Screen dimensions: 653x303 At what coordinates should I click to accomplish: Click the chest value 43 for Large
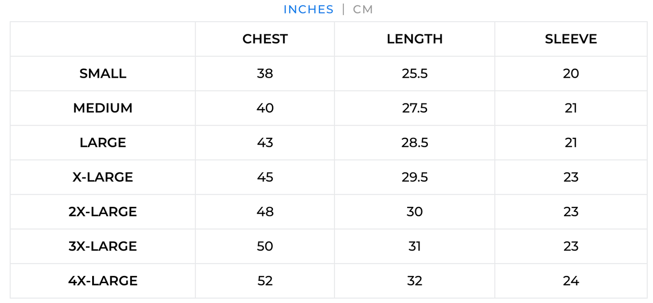265,143
